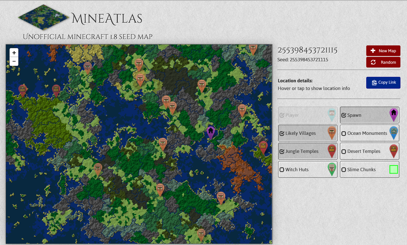Click the jungle temple marker at map's right edge

[263, 147]
